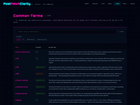Click the terms count label
The height and width of the screenshot is (105, 140).
click(121, 32)
